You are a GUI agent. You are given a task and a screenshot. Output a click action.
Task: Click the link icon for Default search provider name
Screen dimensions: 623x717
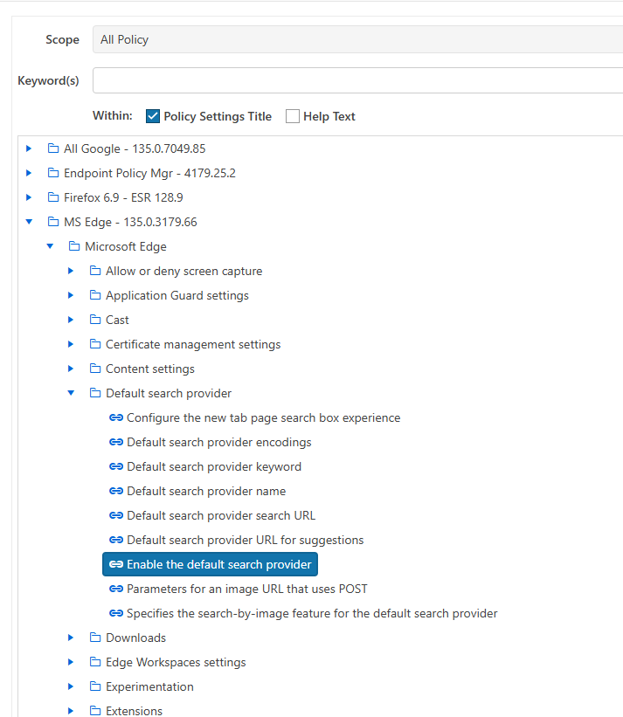[x=116, y=491]
